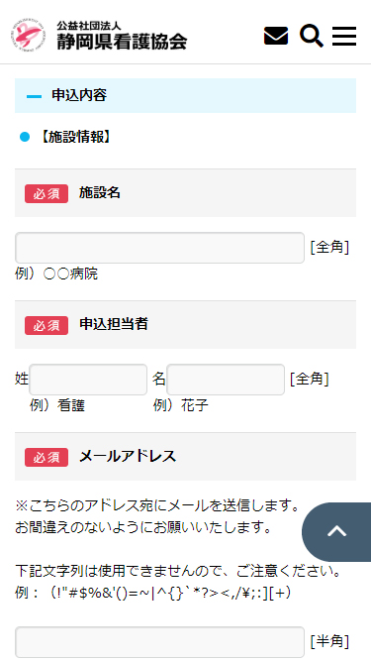The width and height of the screenshot is (371, 661).
Task: Click the blue dot beside 【施設情報】
Action: pos(25,137)
